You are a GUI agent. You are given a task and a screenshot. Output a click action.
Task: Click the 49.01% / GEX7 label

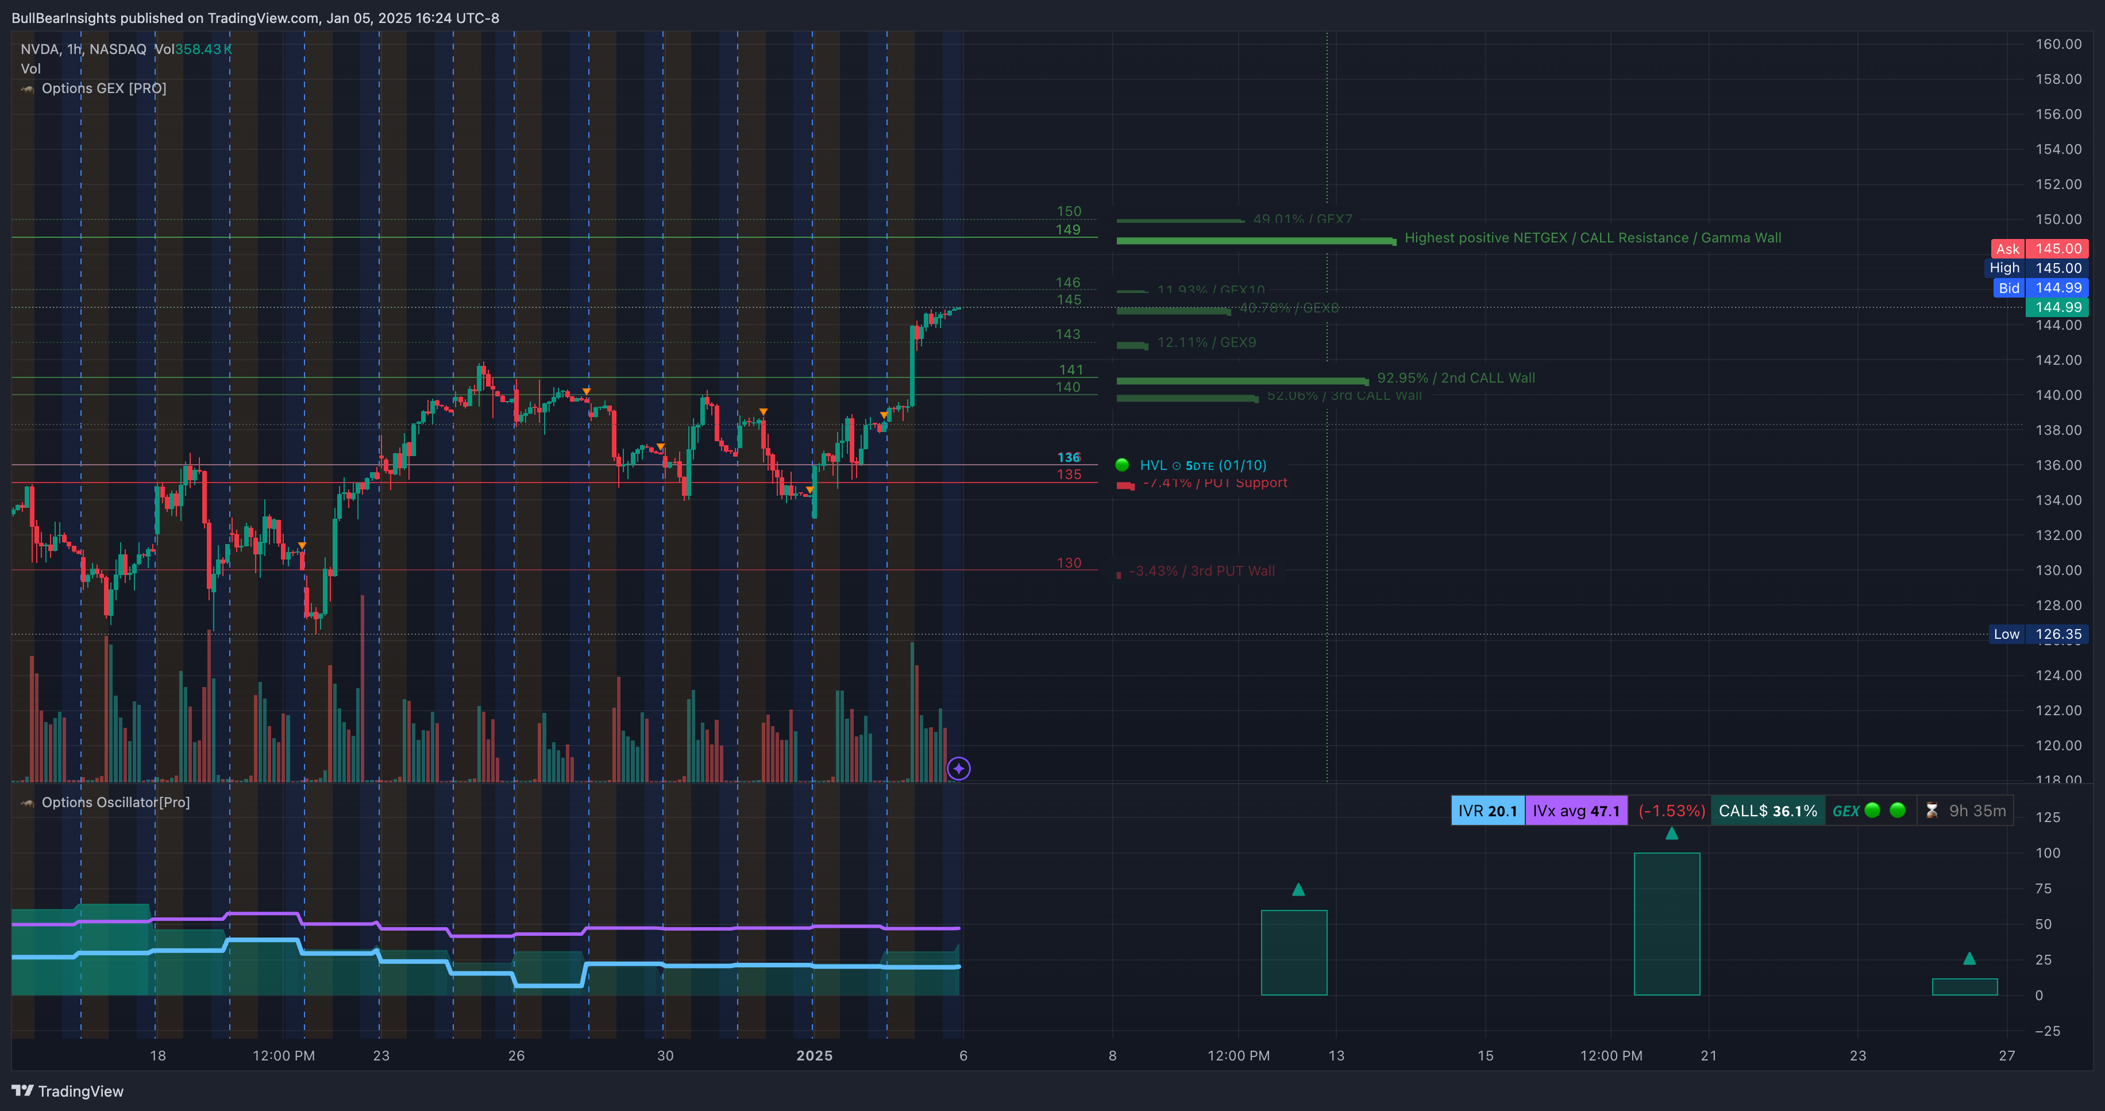[x=1302, y=219]
